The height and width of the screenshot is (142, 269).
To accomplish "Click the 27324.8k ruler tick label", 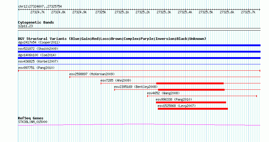I will click(x=58, y=12).
